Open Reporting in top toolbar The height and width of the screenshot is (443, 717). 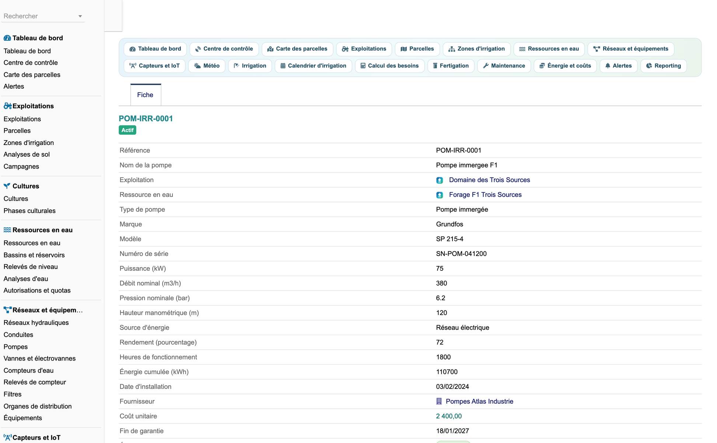[x=663, y=66]
